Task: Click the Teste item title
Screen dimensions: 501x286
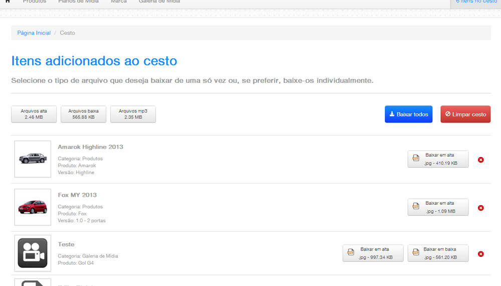Action: tap(66, 244)
